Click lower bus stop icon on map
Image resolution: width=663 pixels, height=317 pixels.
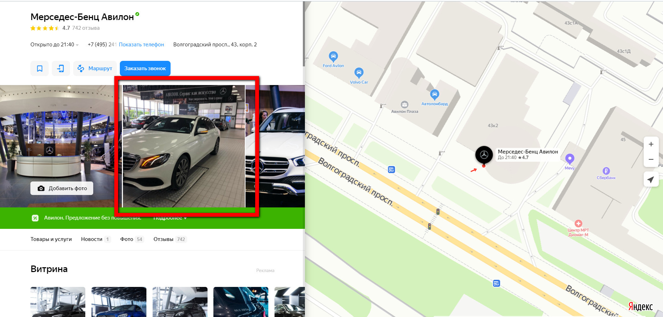pos(496,283)
